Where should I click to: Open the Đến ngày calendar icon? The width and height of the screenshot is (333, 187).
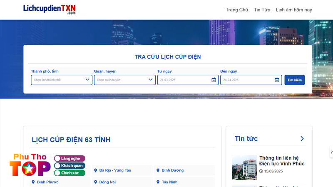(x=277, y=80)
